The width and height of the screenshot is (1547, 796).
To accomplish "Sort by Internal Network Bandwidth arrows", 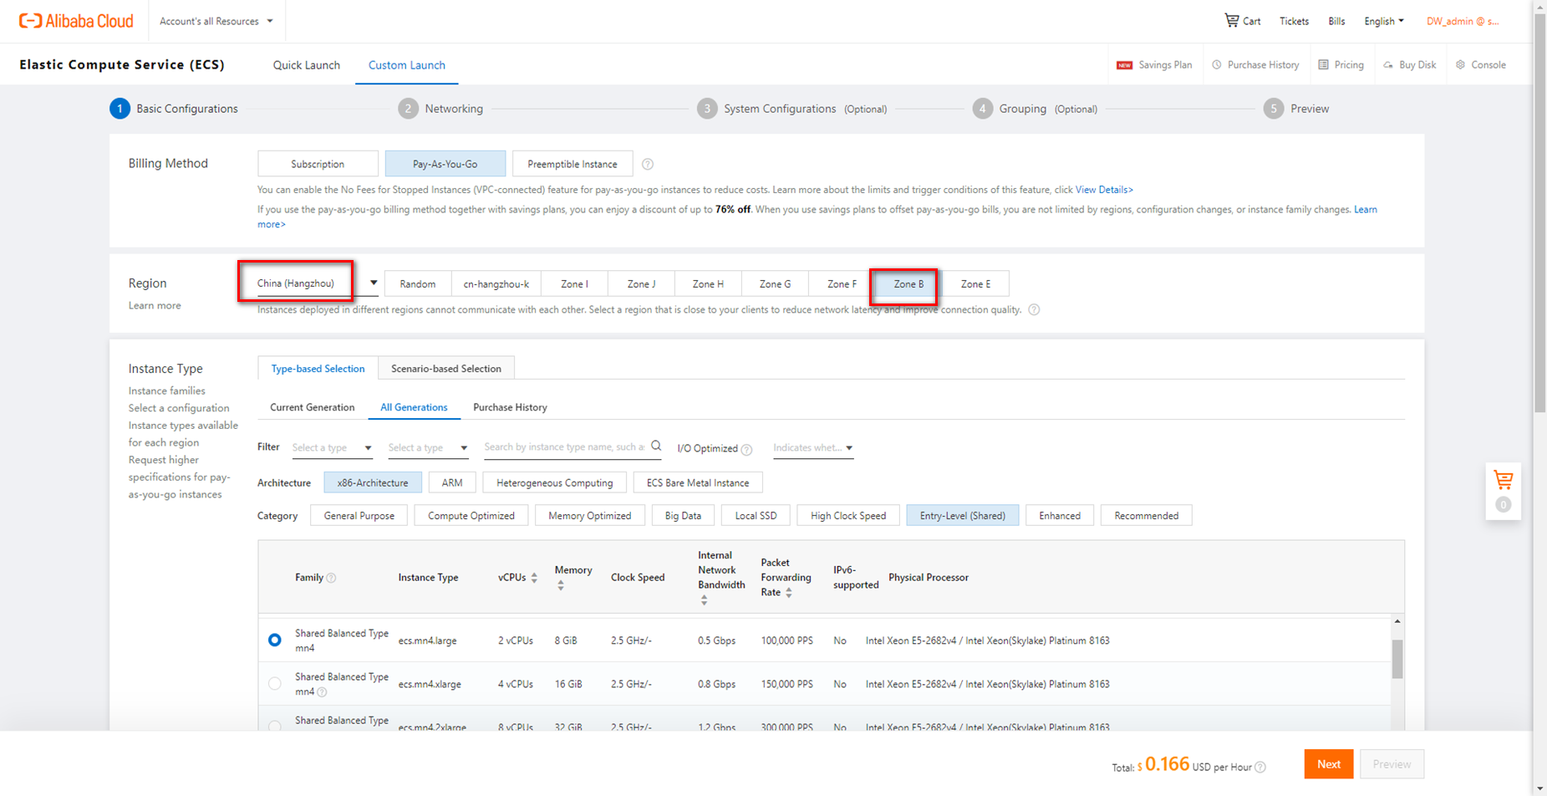I will click(704, 600).
